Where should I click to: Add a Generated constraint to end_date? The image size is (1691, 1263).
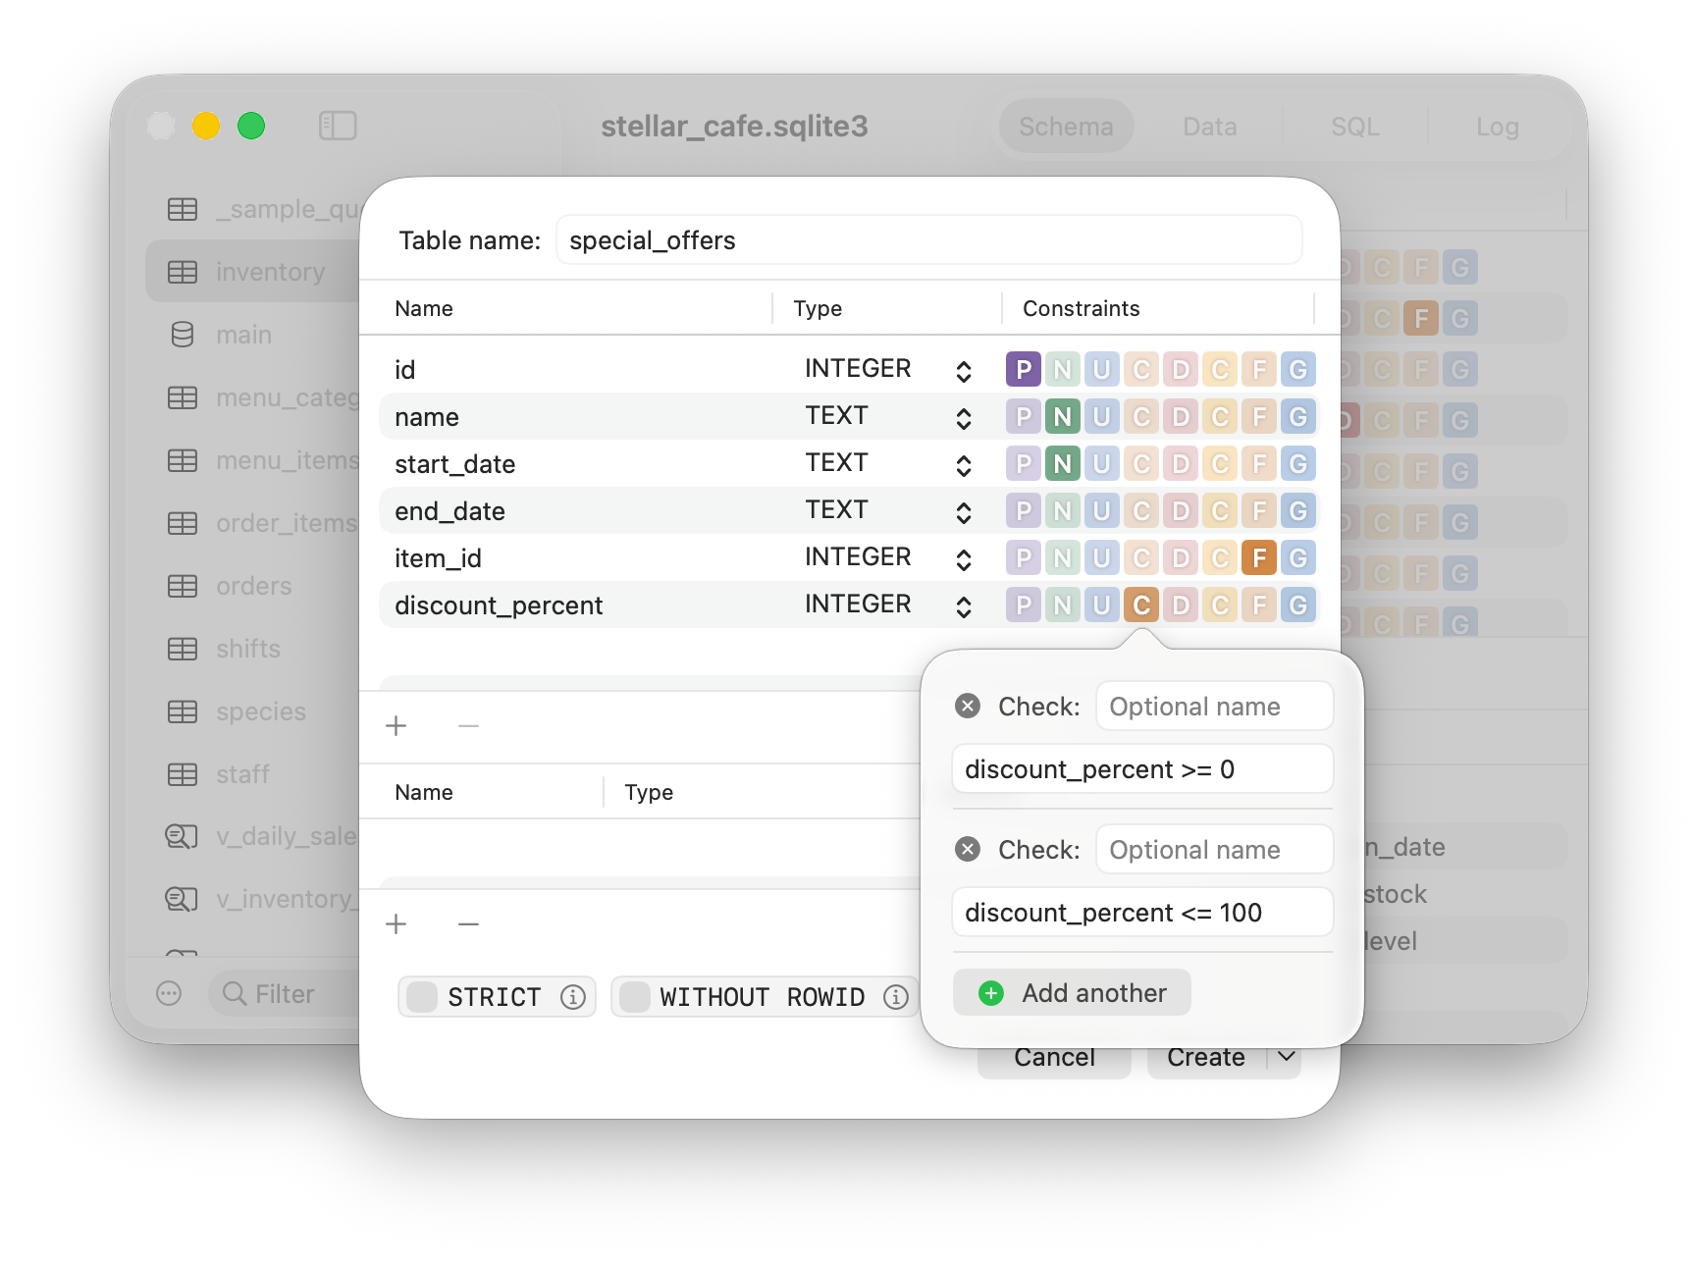pos(1298,510)
